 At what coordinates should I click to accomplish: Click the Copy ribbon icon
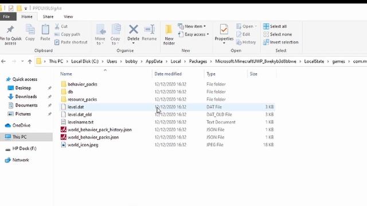(x=30, y=29)
